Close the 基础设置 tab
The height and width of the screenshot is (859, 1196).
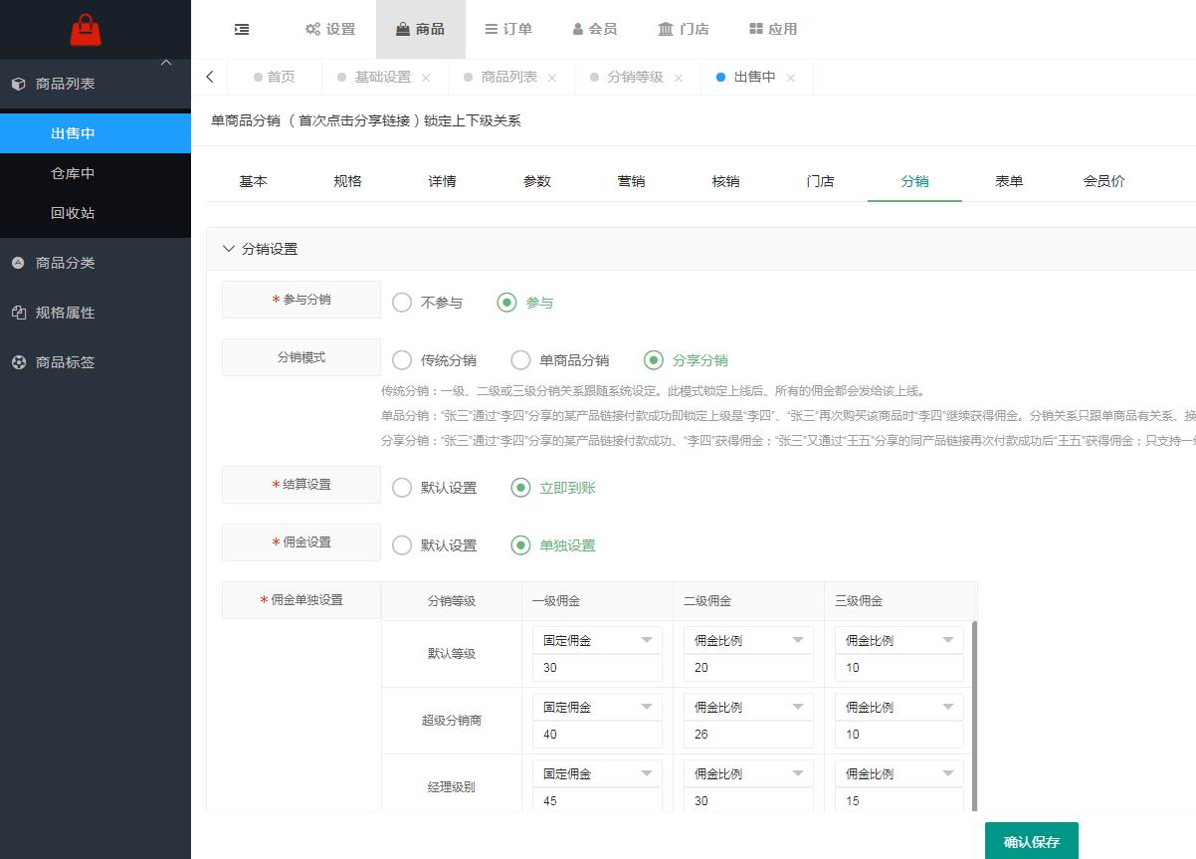coord(426,78)
